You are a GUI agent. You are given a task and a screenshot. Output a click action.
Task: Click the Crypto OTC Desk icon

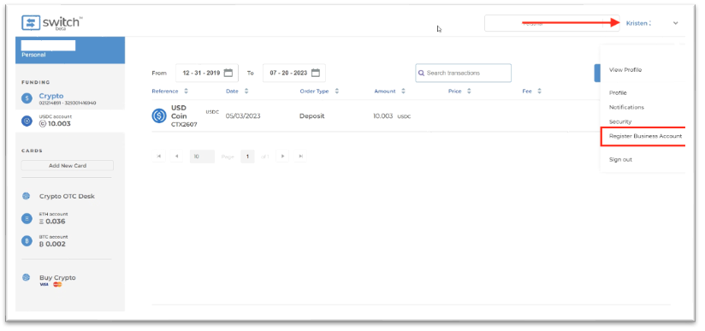click(x=26, y=196)
